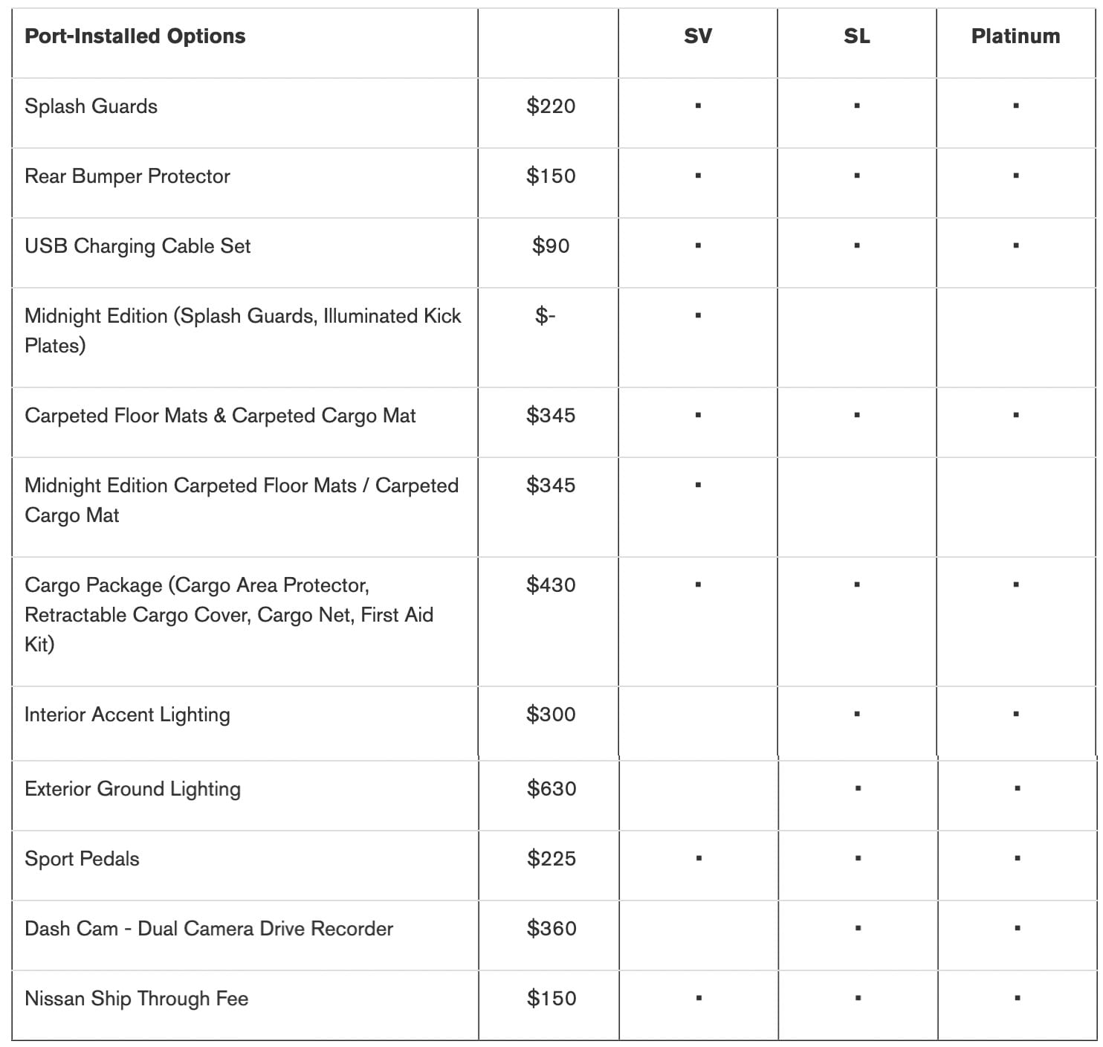
Task: Click the $430 Cargo Package price
Action: tap(550, 585)
